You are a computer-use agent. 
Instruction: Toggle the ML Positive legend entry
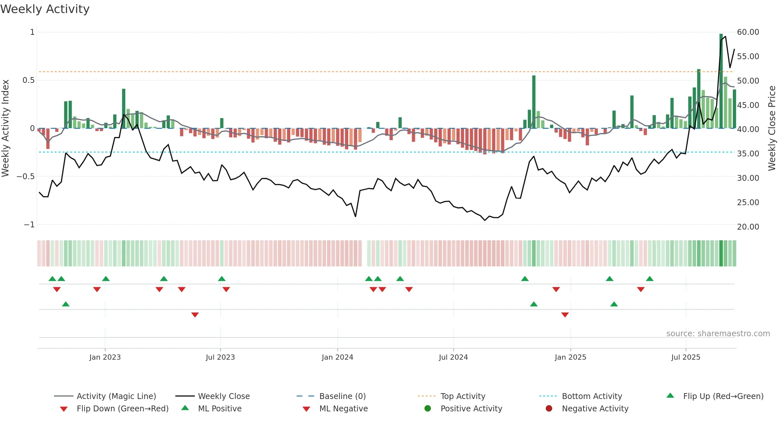[212, 408]
